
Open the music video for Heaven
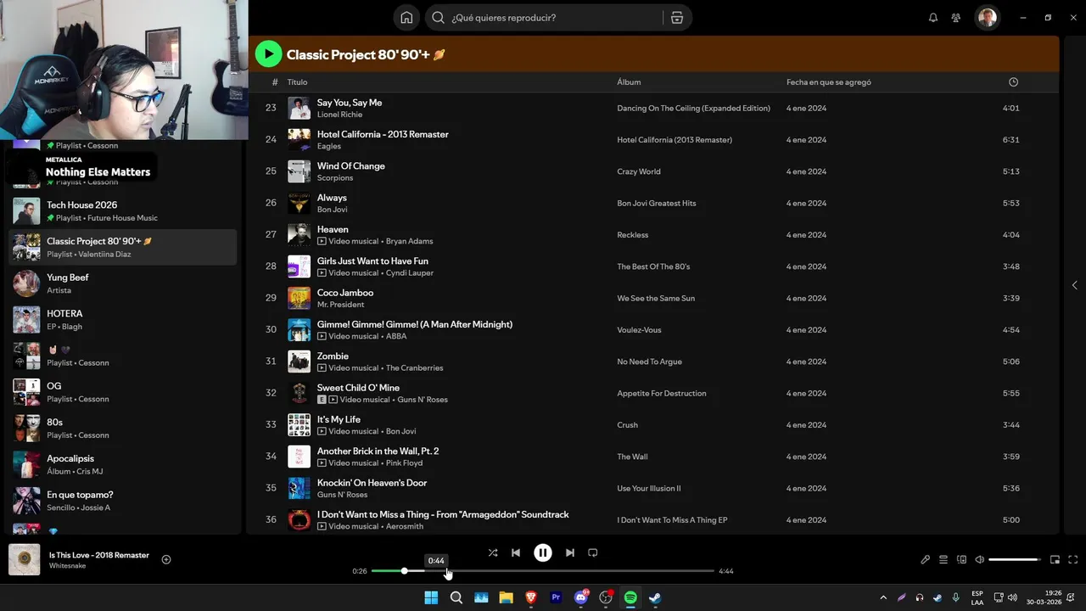click(322, 242)
